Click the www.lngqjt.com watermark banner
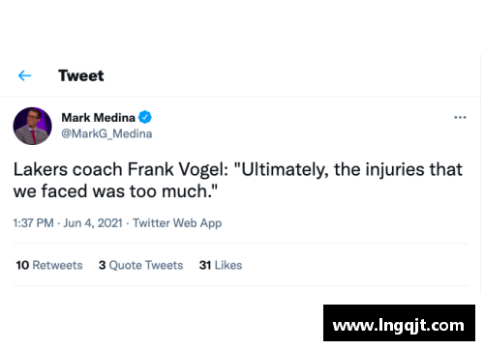Screen dimensions: 484x350 [x=399, y=323]
